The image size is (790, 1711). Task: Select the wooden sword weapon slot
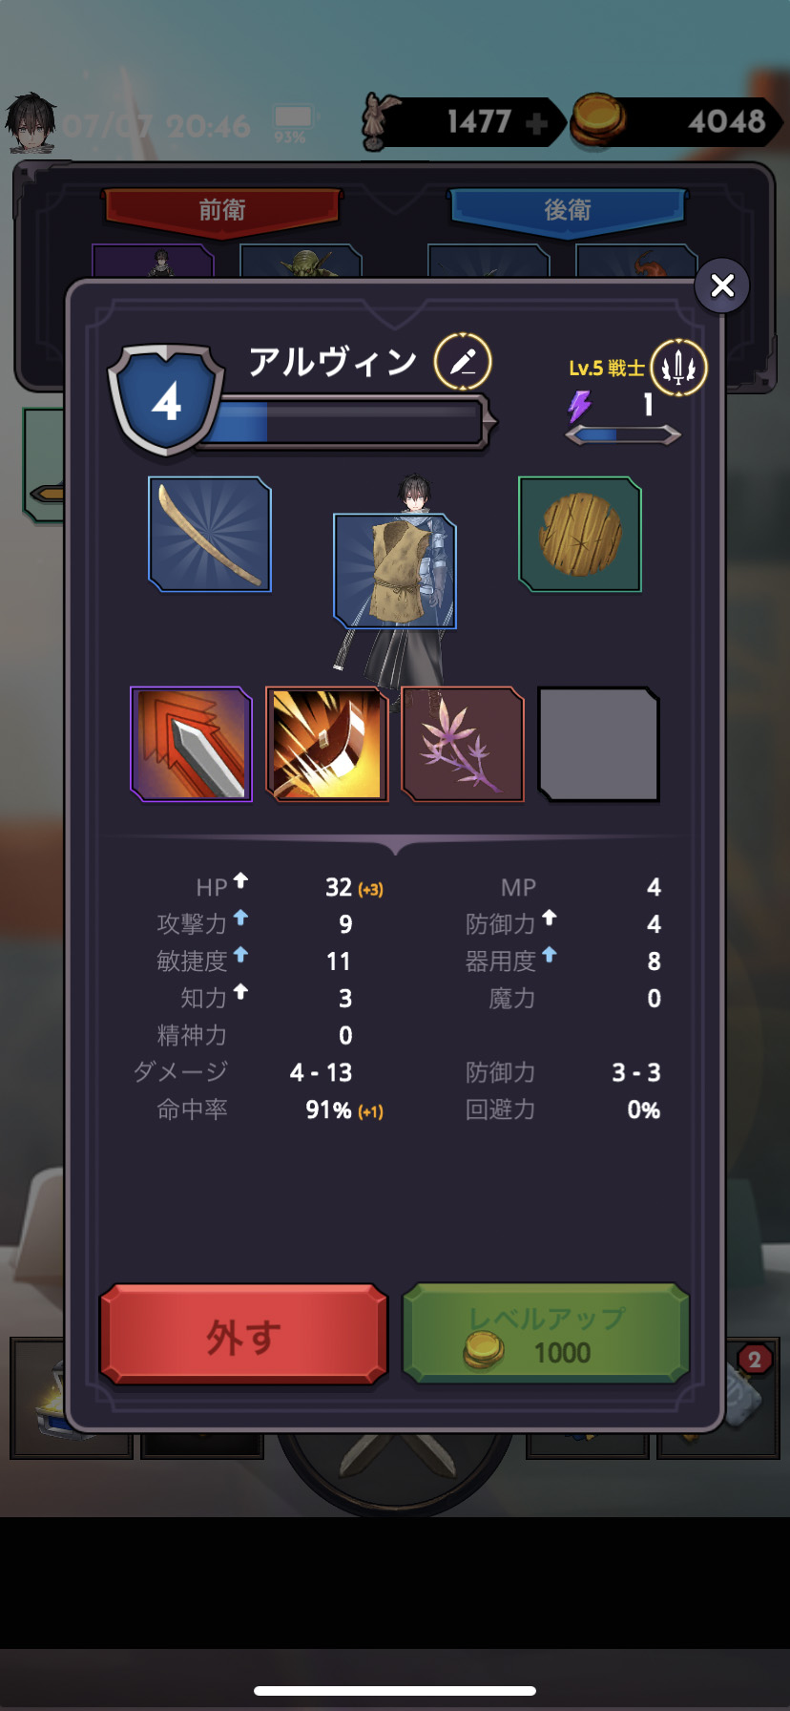(210, 535)
